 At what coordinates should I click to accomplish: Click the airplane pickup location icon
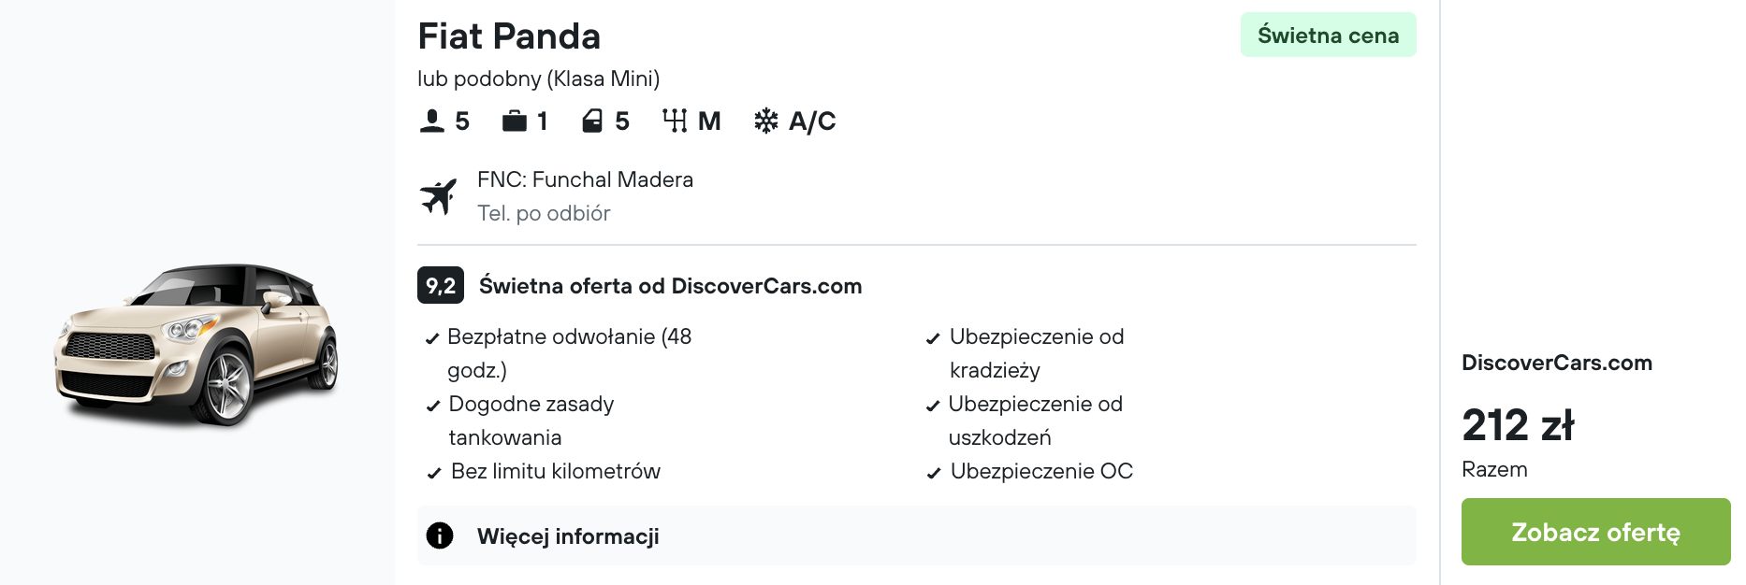pos(438,196)
